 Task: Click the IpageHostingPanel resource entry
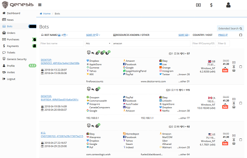coord(135,71)
